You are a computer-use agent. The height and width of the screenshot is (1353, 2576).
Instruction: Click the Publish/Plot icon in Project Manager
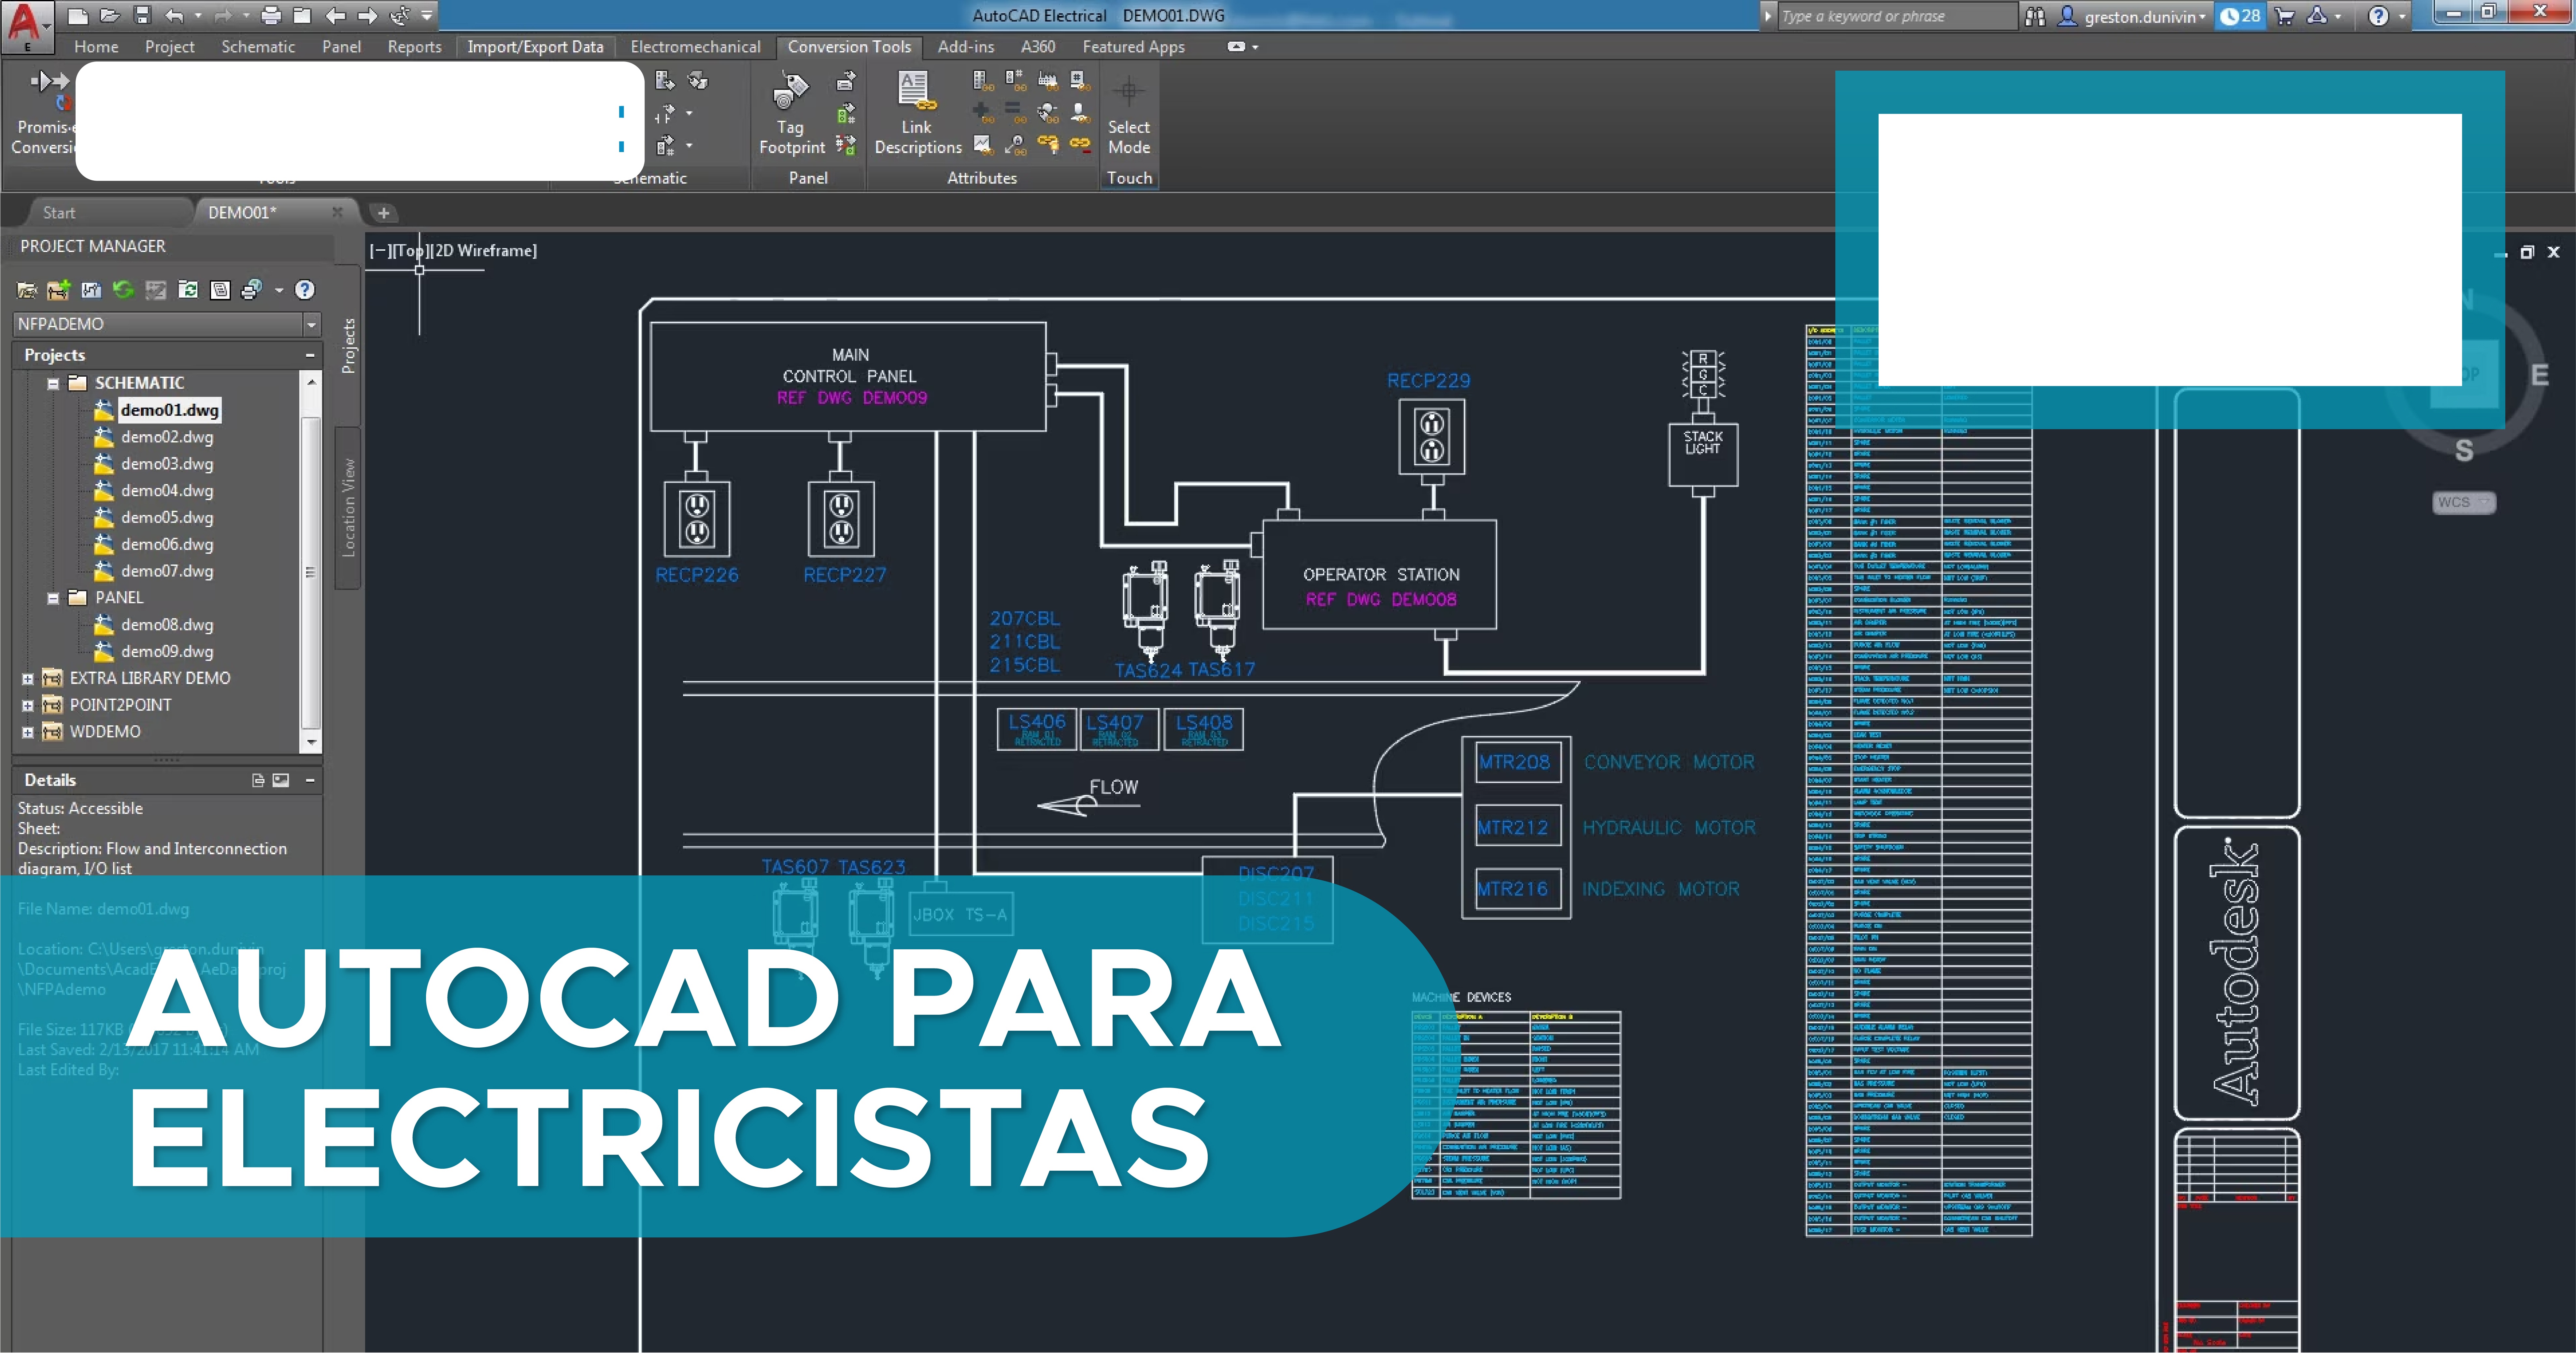pos(252,290)
